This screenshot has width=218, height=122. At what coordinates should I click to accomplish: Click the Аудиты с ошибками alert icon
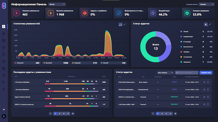tap(85, 13)
